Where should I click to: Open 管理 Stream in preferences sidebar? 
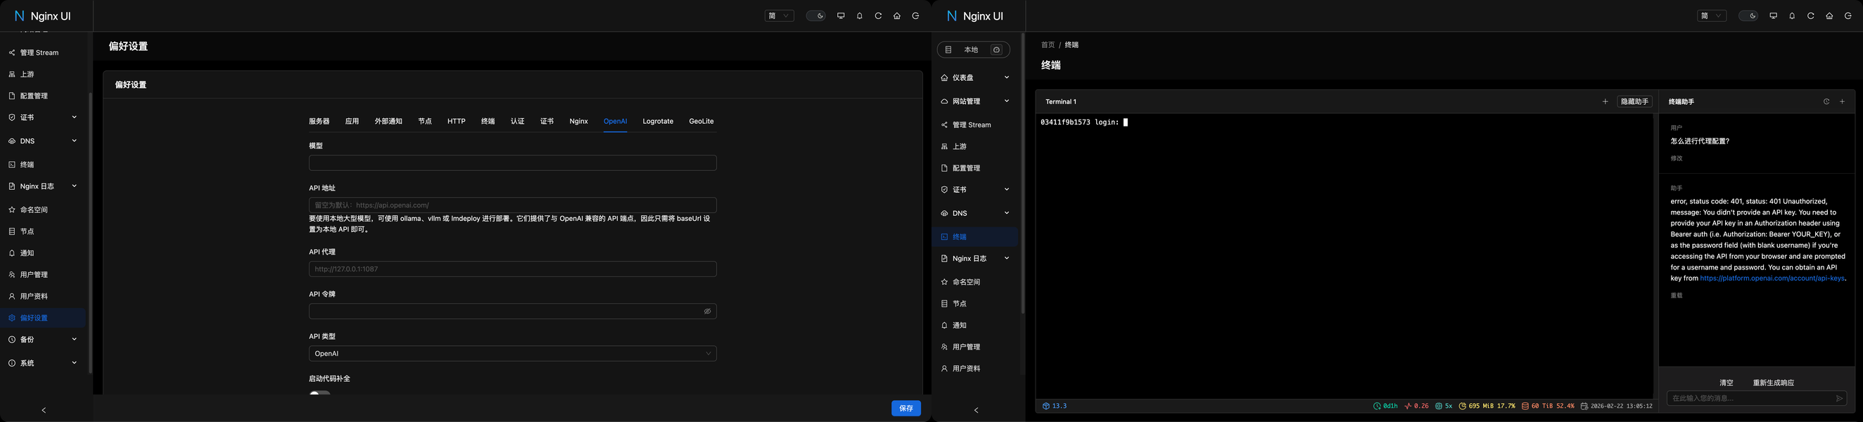(43, 53)
